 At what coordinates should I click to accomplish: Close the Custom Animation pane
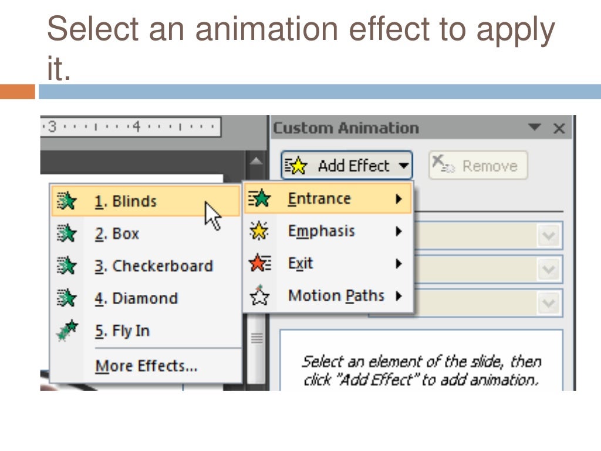coord(559,129)
